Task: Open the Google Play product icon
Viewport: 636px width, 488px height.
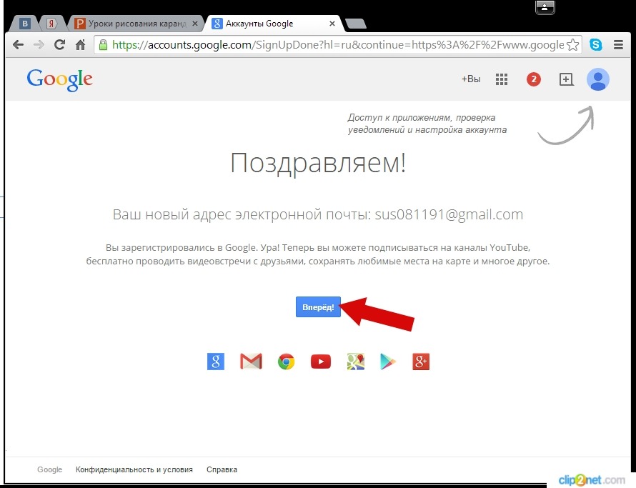Action: point(388,362)
